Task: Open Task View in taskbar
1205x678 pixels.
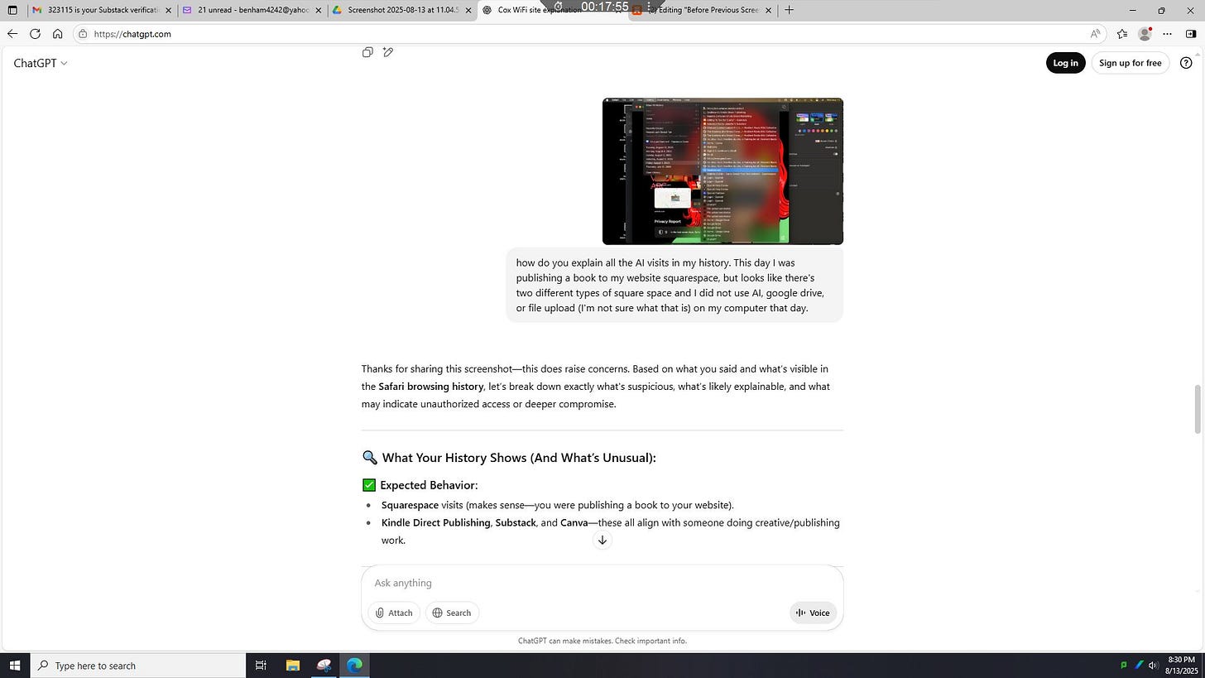Action: coord(260,666)
